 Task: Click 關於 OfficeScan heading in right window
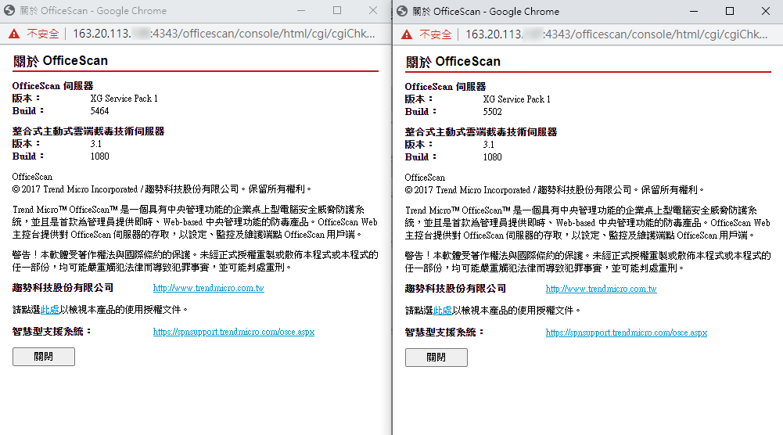(x=453, y=62)
